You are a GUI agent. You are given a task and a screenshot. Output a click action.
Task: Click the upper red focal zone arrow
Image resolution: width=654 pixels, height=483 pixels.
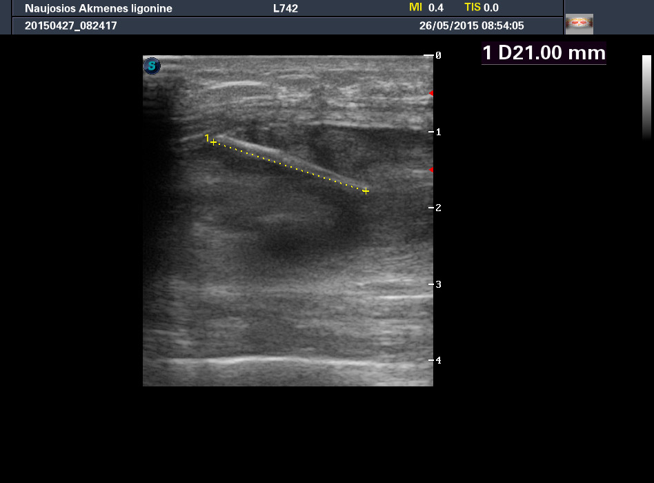[430, 93]
